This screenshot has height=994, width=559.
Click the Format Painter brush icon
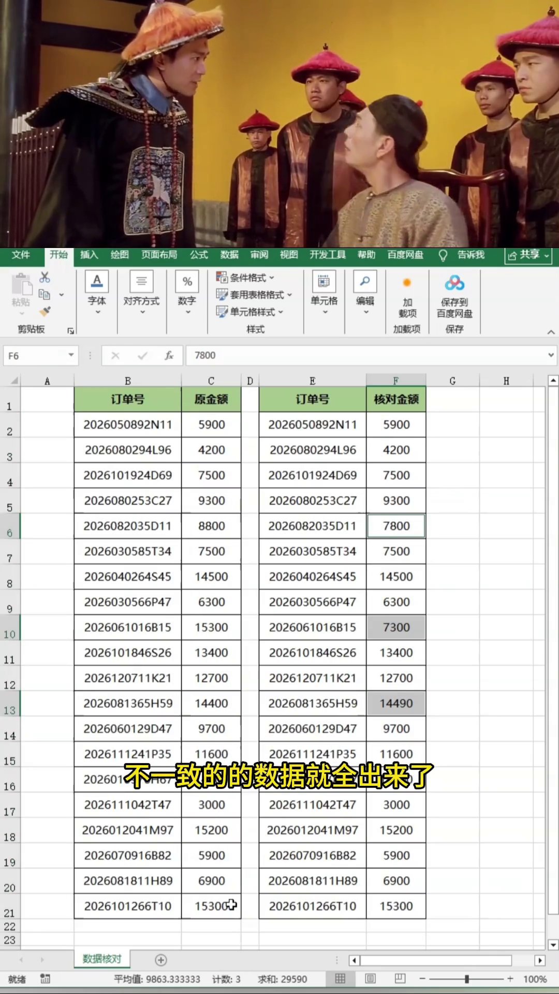click(45, 311)
